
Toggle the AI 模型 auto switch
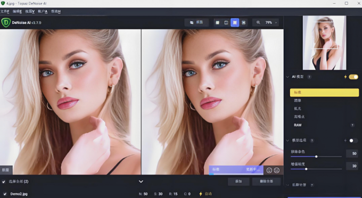(353, 77)
